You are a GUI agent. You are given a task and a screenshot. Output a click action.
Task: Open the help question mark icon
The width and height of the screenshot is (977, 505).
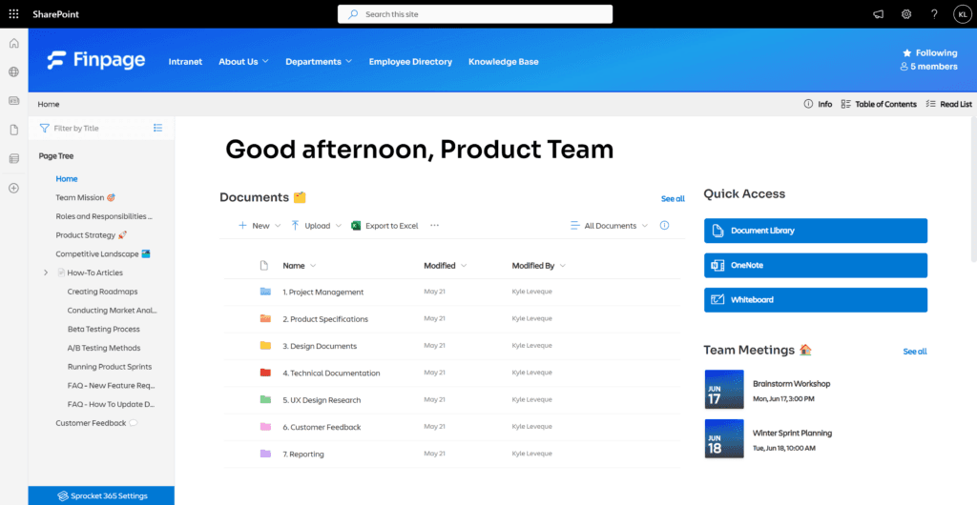click(934, 14)
